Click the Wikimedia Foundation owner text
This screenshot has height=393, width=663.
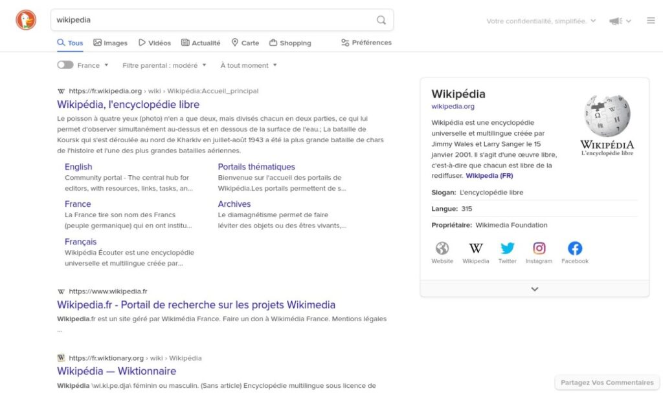(x=511, y=225)
